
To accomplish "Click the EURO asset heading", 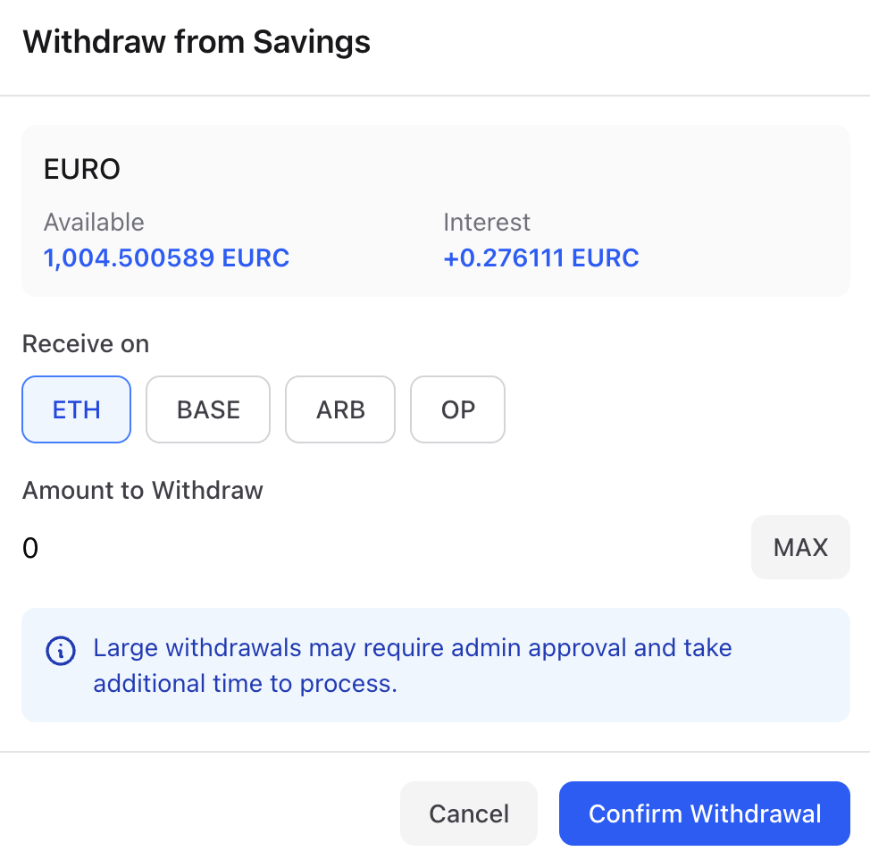I will [82, 170].
